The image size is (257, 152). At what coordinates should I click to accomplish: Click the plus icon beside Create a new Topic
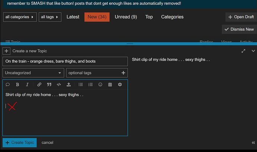point(6,51)
